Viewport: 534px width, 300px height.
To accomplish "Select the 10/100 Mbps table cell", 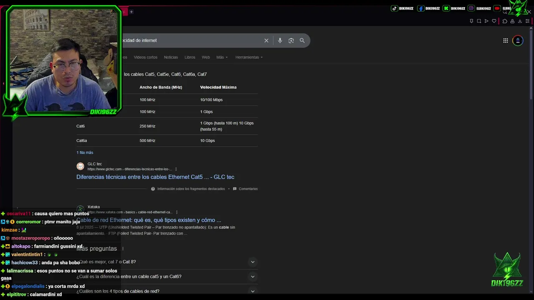I will click(x=211, y=100).
